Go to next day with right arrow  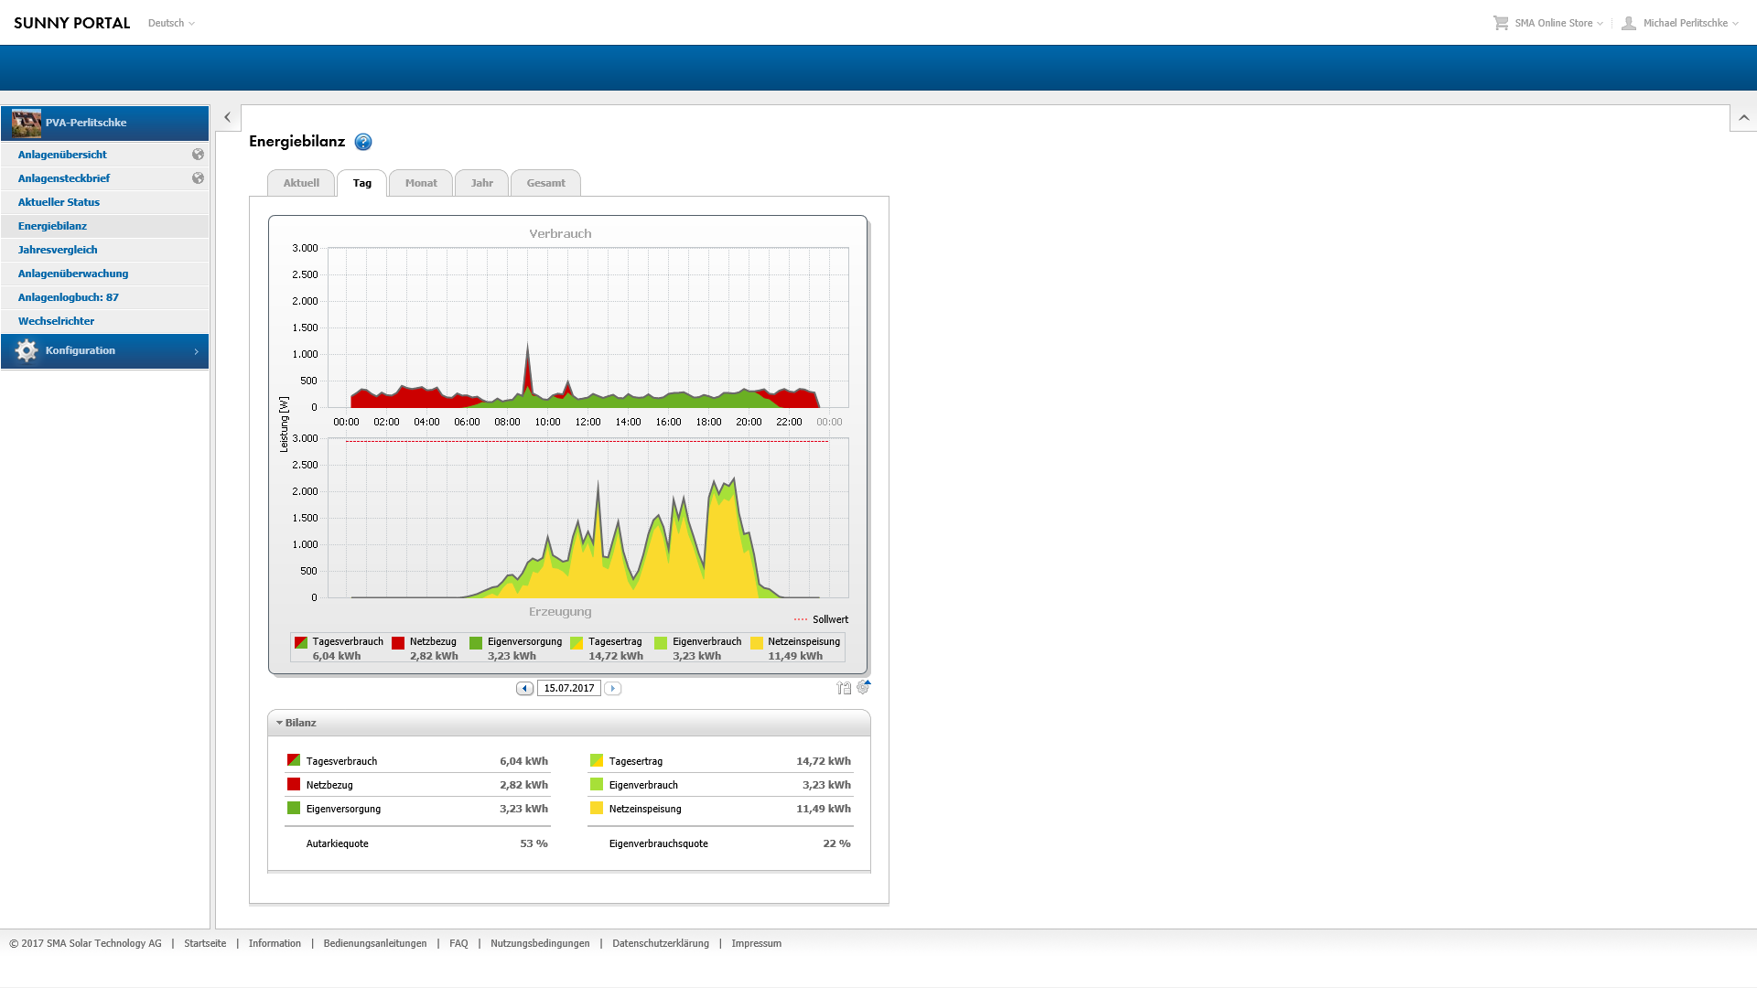pos(613,688)
